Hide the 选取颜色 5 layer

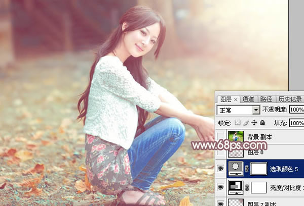(220, 169)
